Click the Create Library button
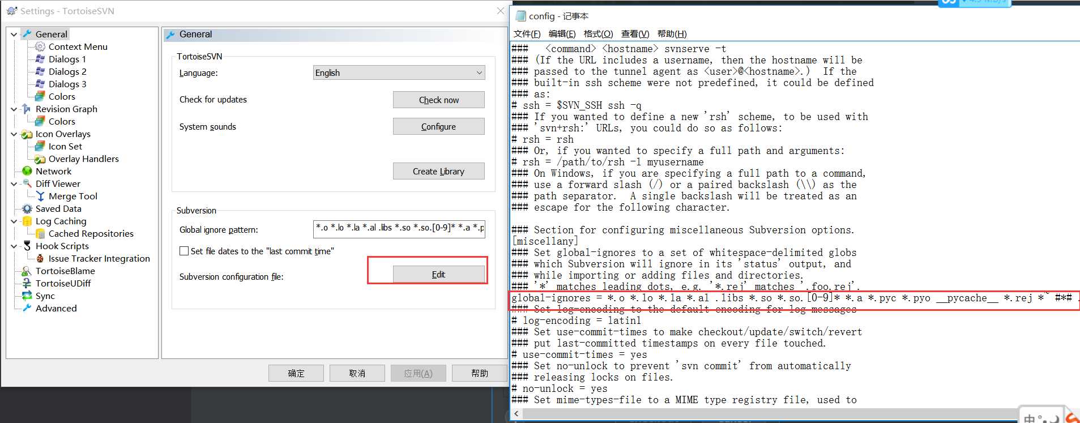Screen dimensions: 1080x423 tap(439, 171)
